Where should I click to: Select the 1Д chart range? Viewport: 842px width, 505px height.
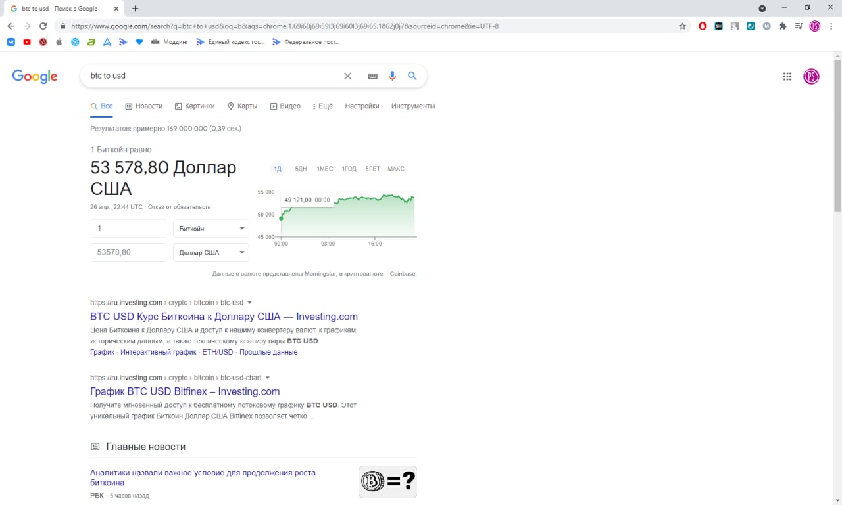[x=278, y=169]
